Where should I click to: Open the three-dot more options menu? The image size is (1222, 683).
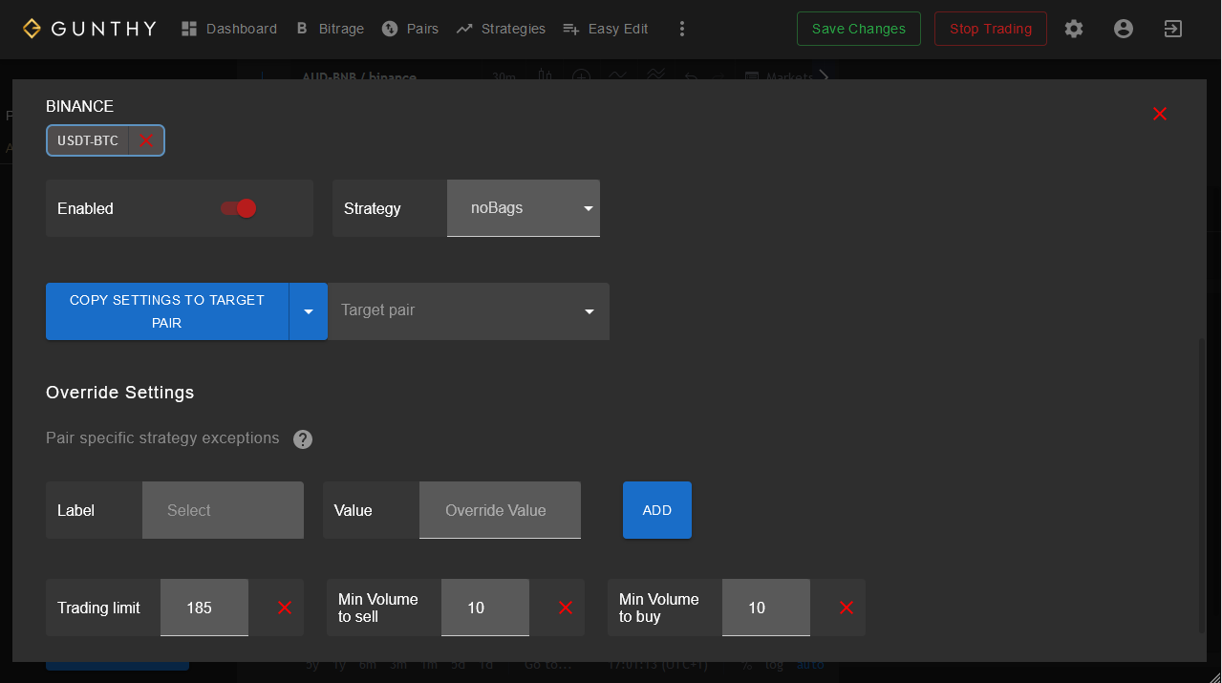[x=681, y=29]
